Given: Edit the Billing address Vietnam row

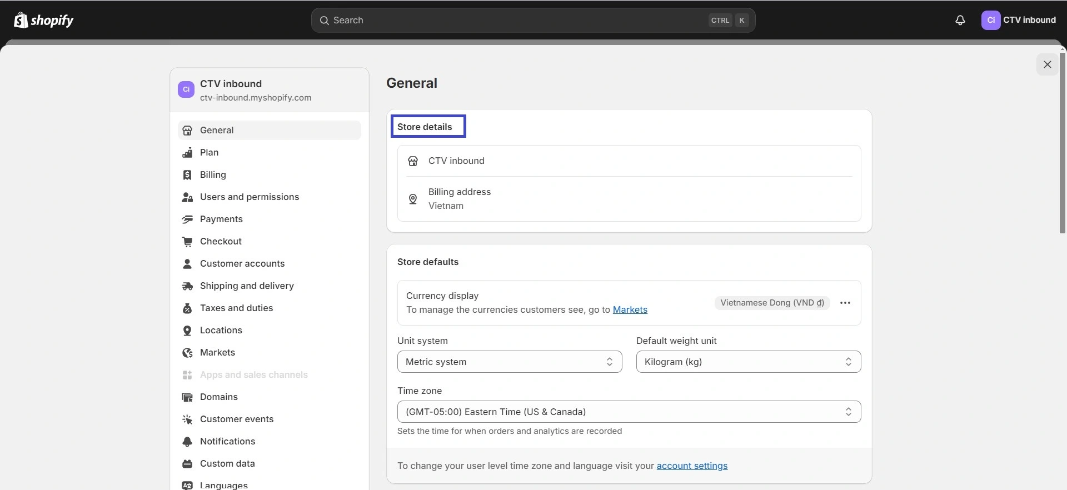Looking at the screenshot, I should 629,199.
